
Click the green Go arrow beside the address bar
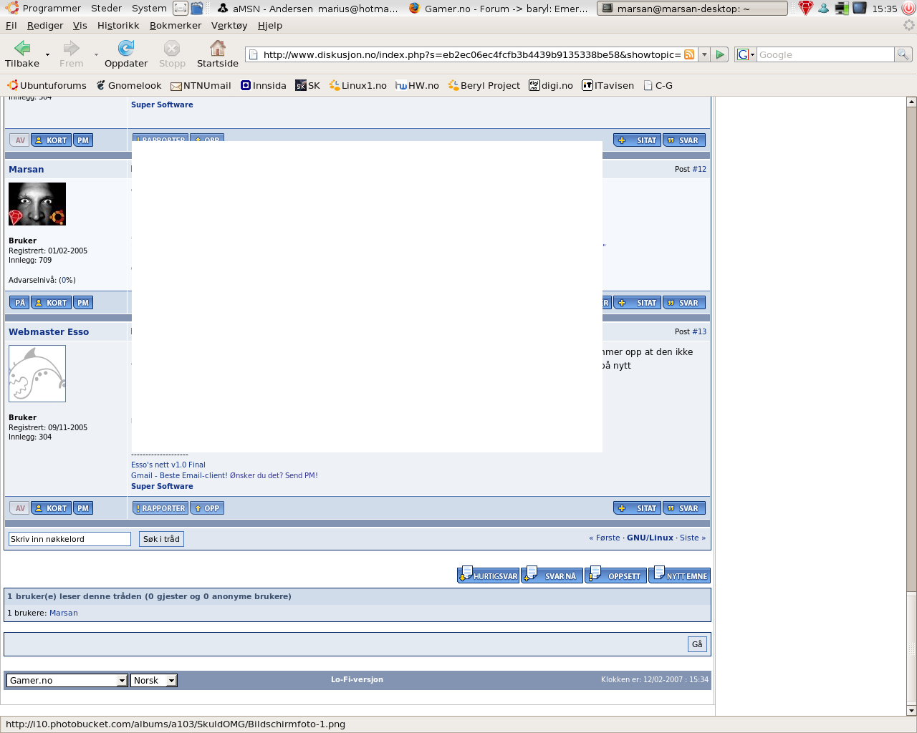(720, 54)
